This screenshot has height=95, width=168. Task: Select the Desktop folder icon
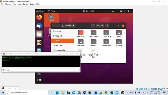pos(81,34)
